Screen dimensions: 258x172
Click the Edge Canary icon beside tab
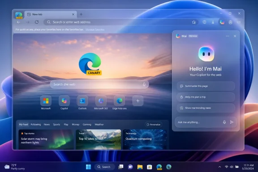[x=19, y=15]
